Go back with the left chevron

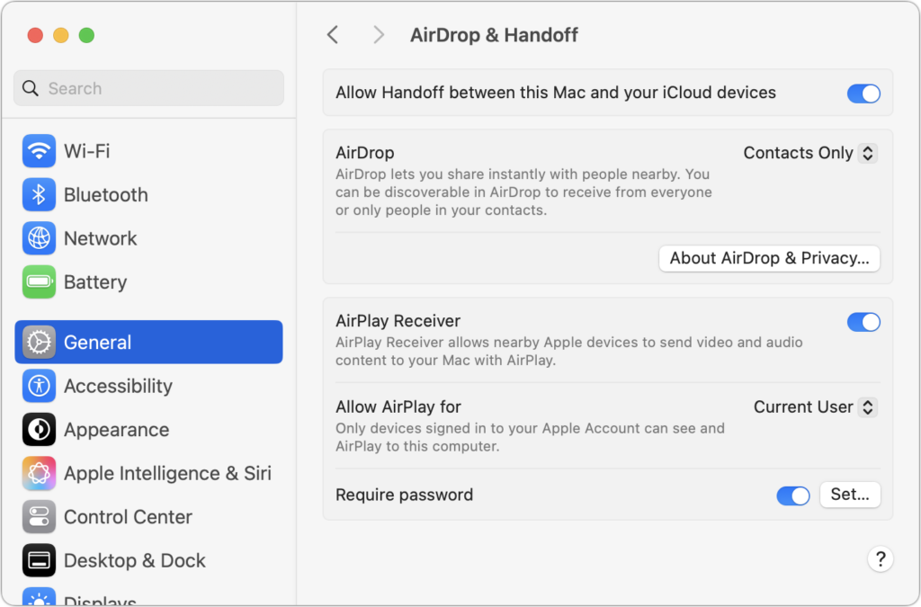pyautogui.click(x=333, y=35)
